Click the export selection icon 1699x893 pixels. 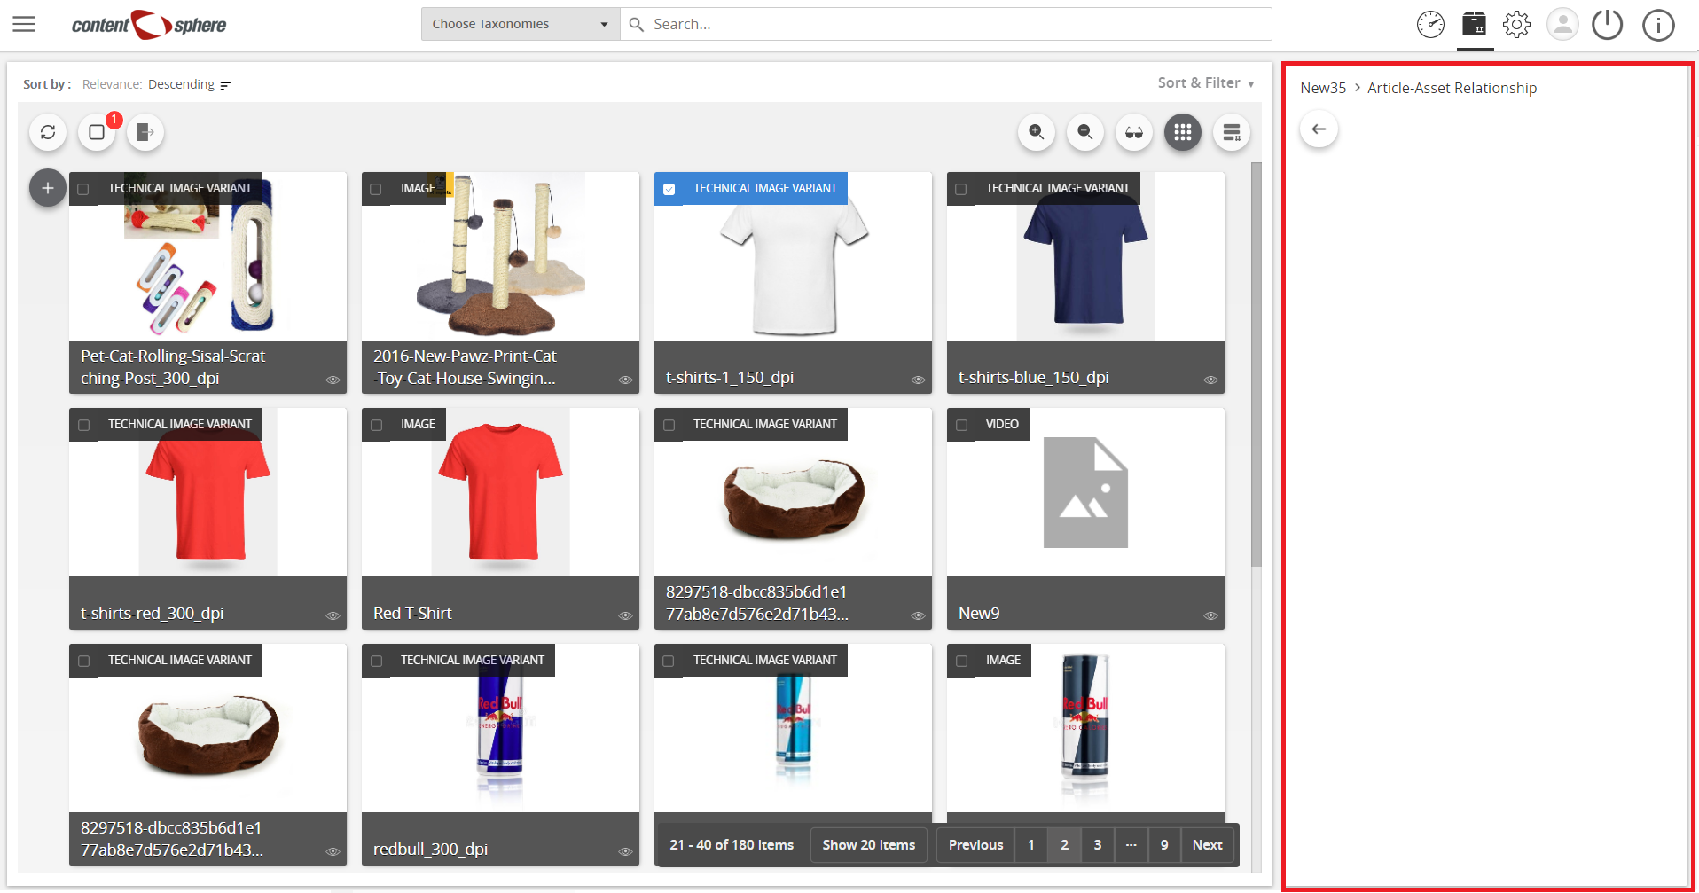[145, 132]
